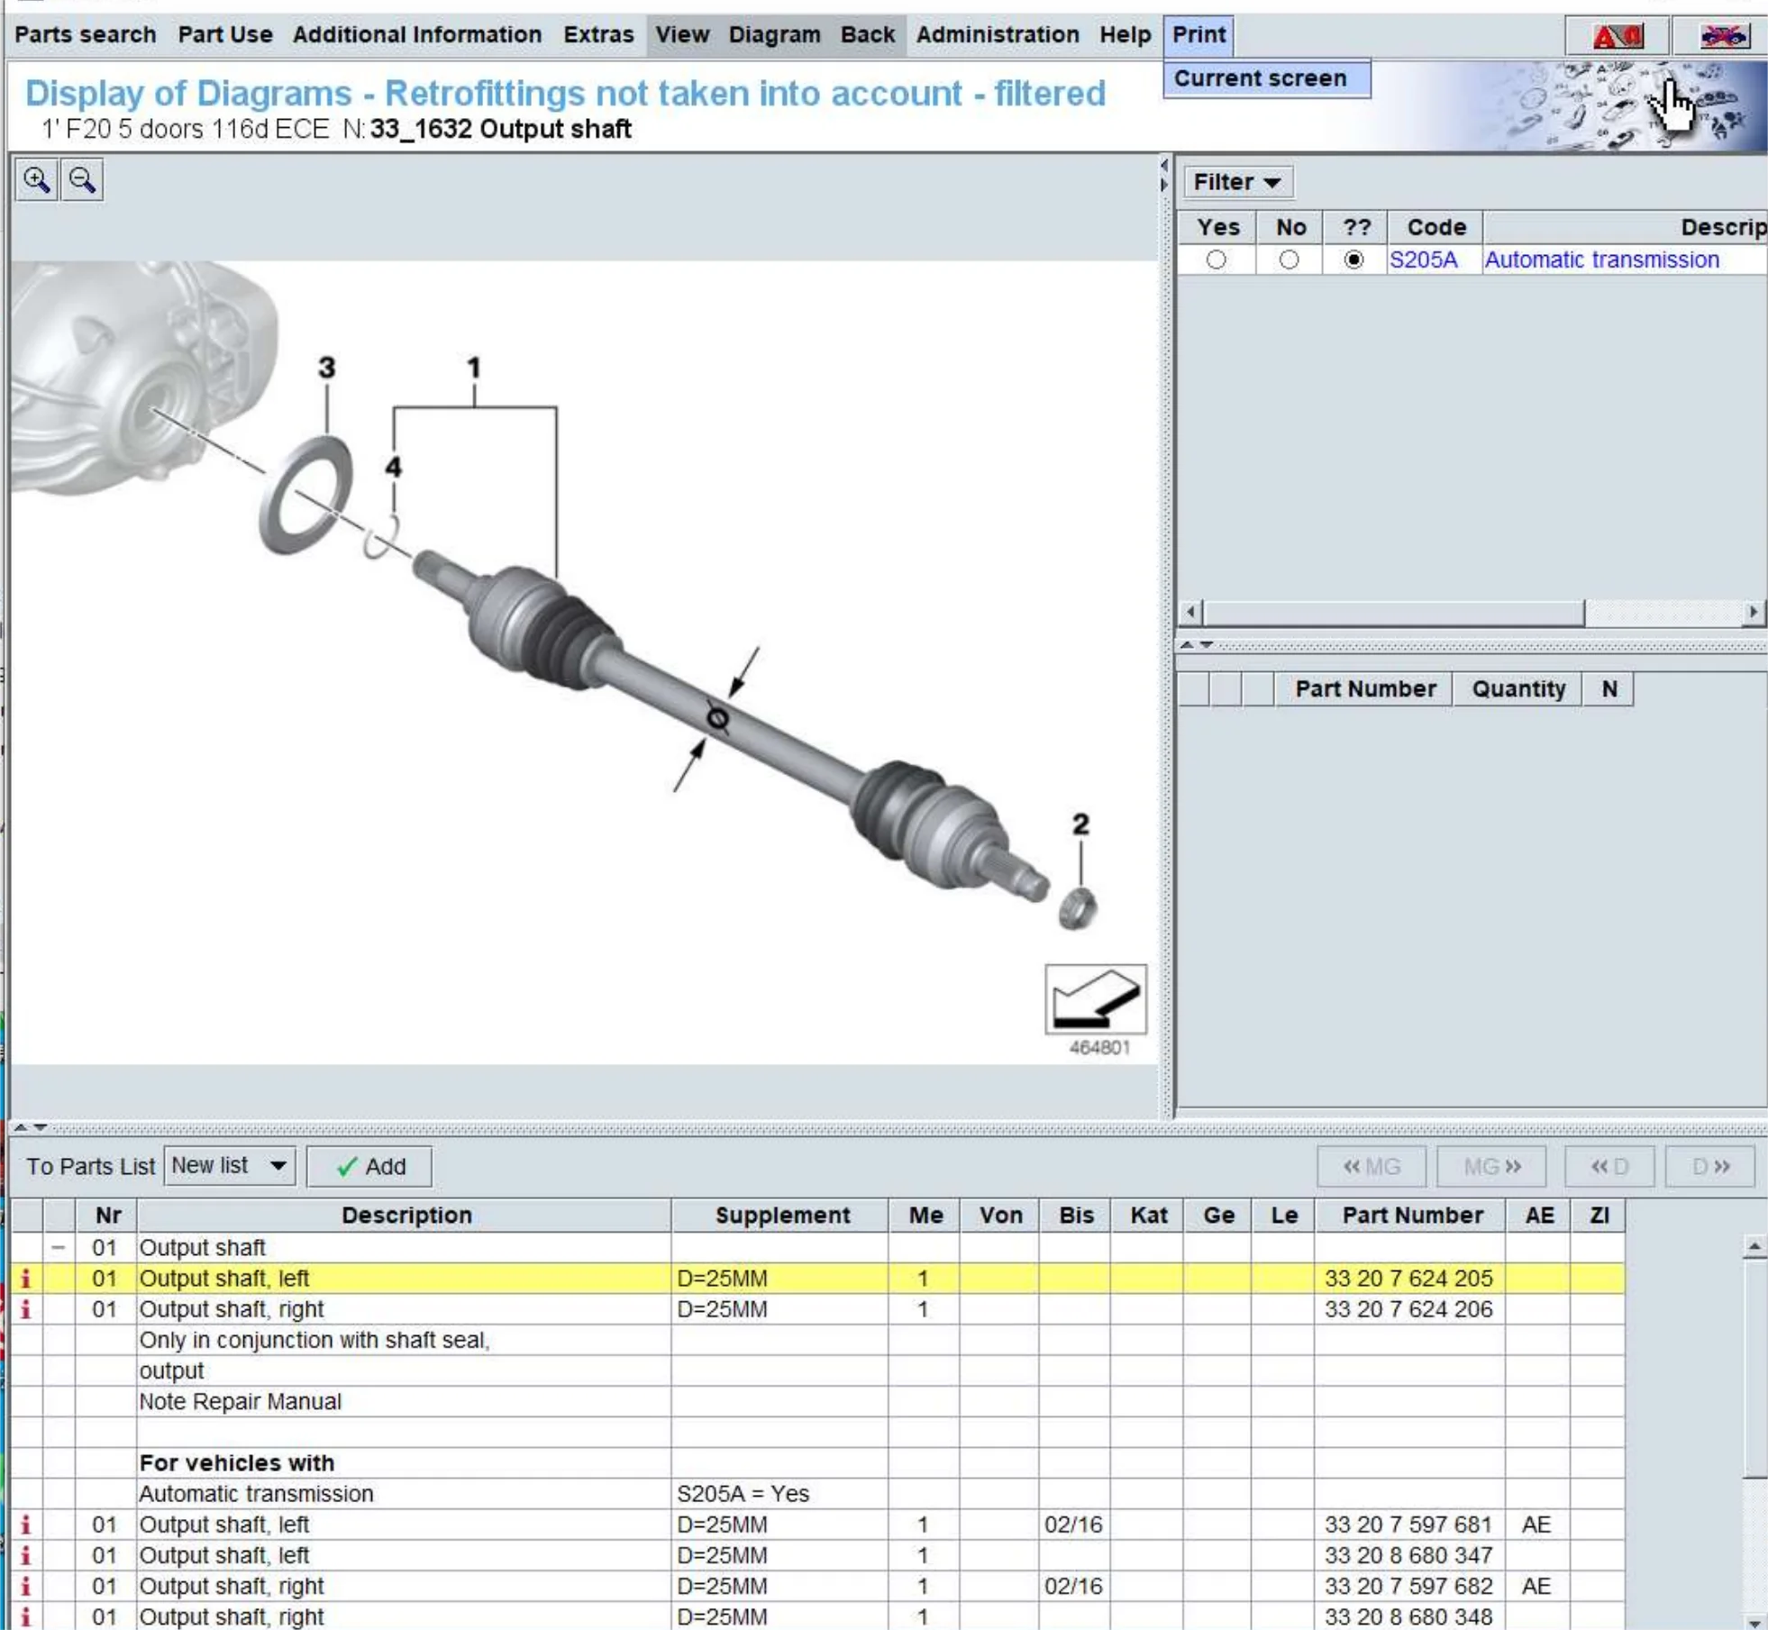1768x1630 pixels.
Task: Click callout number 1 in diagram
Action: pos(474,368)
